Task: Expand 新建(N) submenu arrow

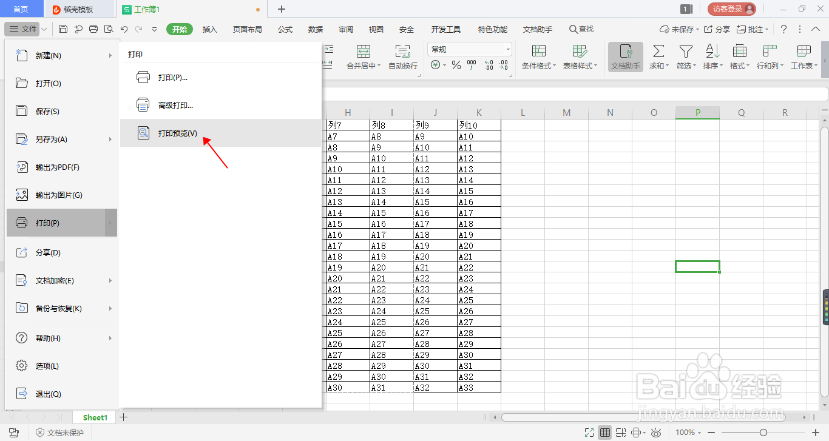Action: 110,56
